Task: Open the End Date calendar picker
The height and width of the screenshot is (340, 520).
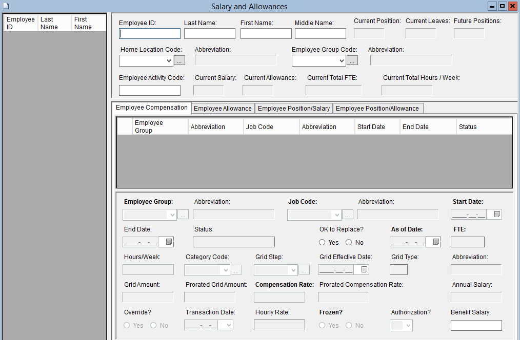Action: [x=169, y=242]
